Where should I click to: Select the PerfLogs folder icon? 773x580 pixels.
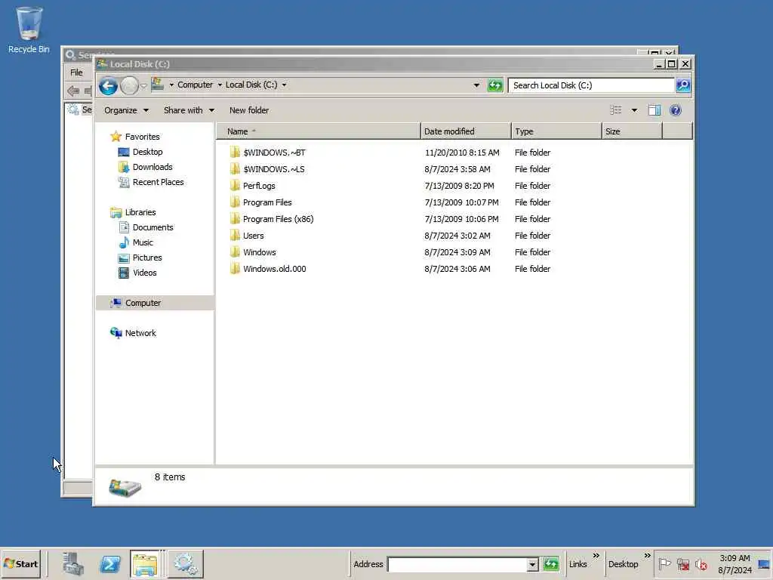tap(236, 186)
